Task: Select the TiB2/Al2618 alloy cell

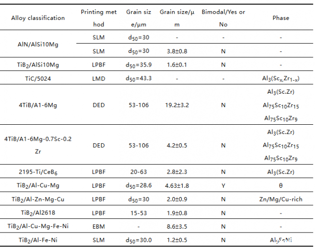Action: click(38, 213)
